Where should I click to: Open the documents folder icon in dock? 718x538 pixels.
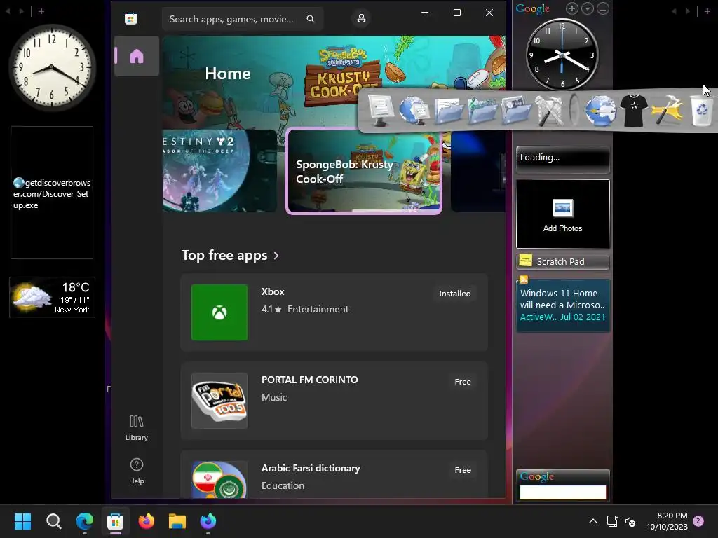tap(448, 110)
